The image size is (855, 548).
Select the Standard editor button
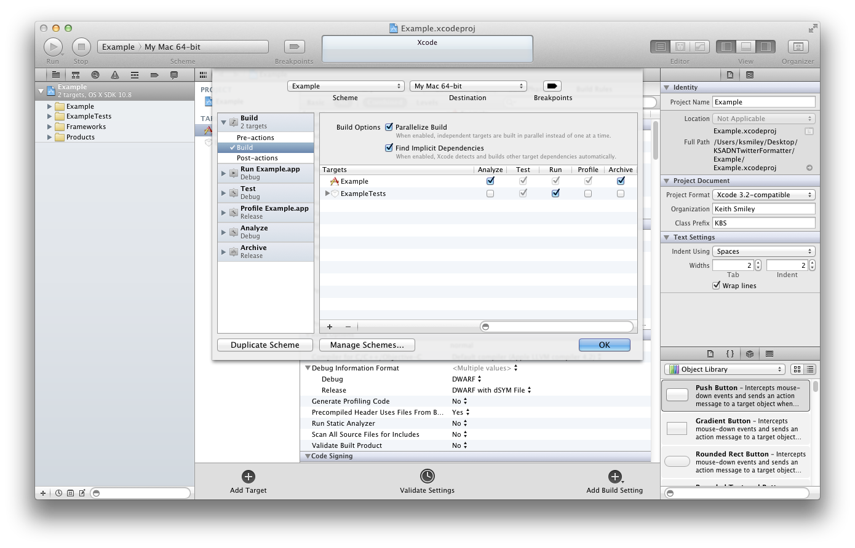click(x=661, y=47)
